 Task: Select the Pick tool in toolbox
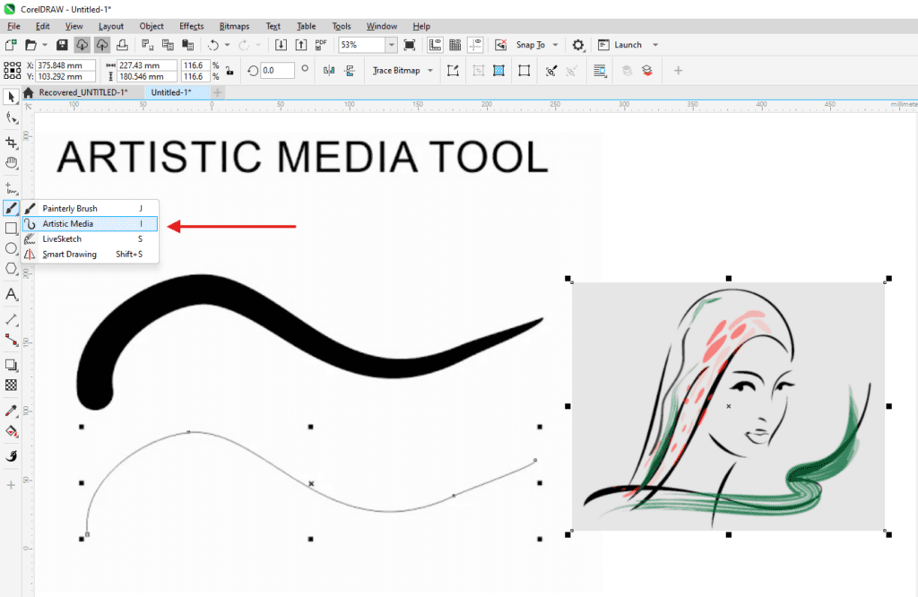[x=12, y=97]
